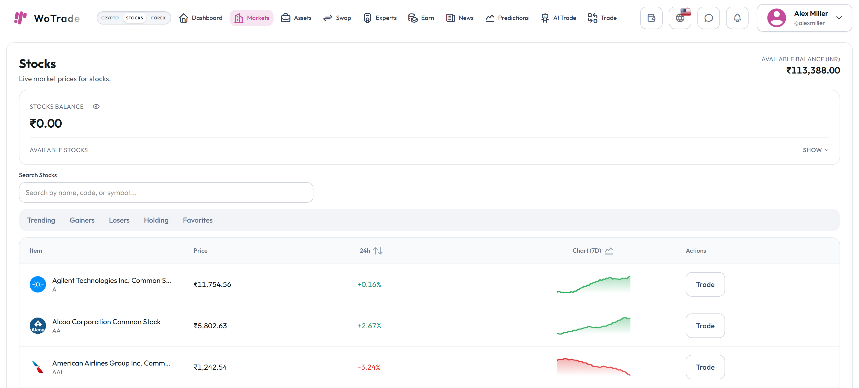The image size is (859, 388).
Task: Open the language globe flag button
Action: pyautogui.click(x=680, y=18)
